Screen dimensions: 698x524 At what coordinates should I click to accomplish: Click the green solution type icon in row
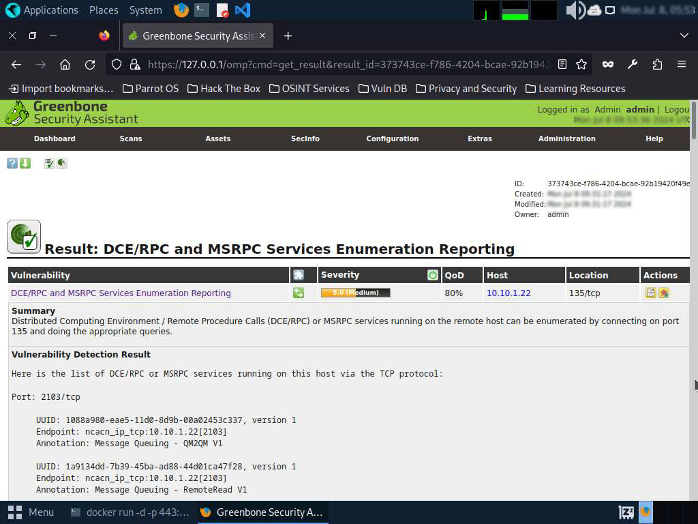(x=299, y=293)
